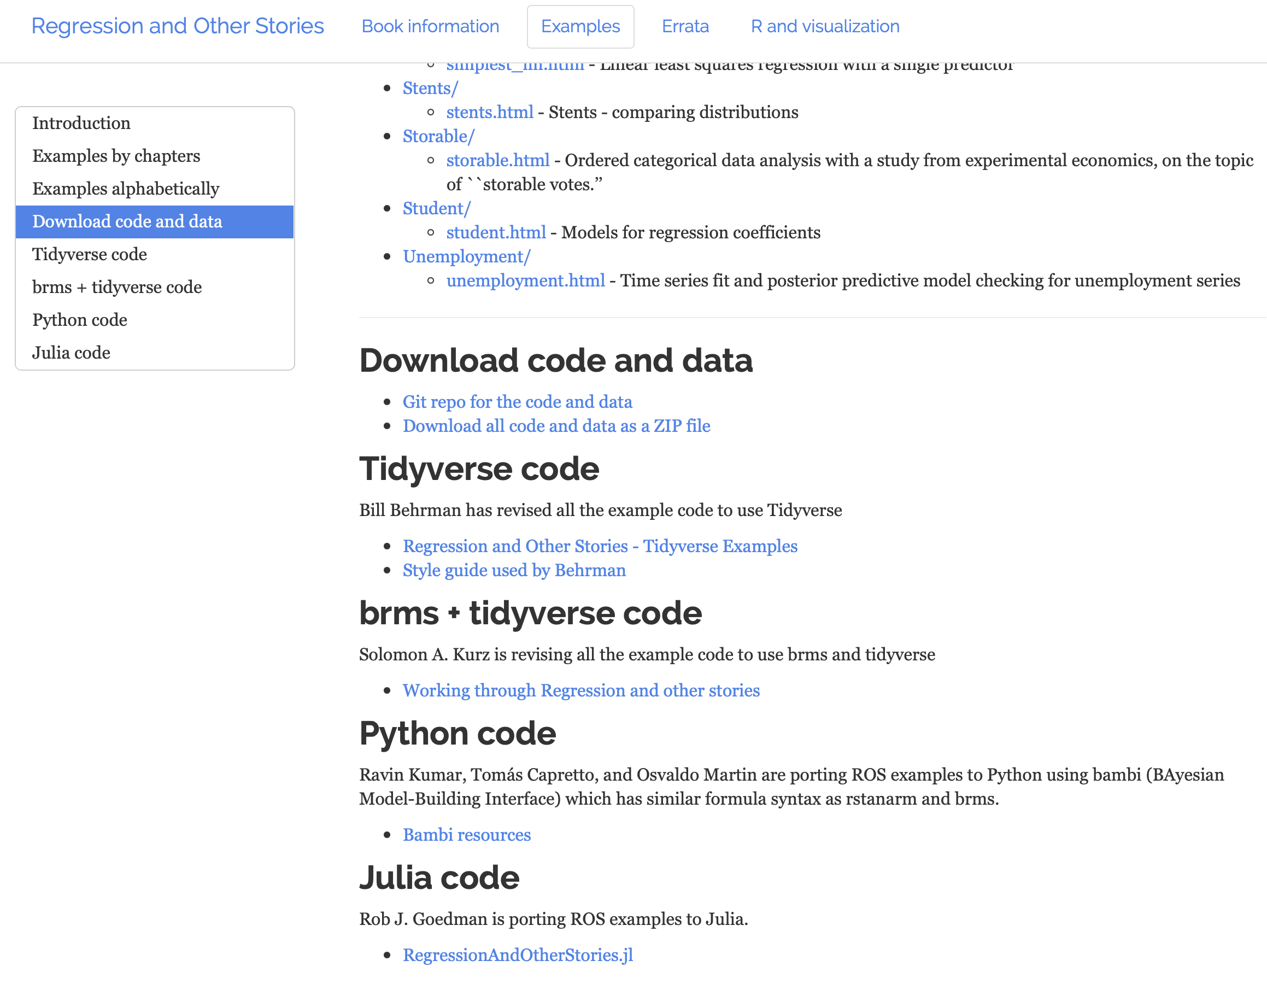Open student.html example link
The height and width of the screenshot is (984, 1267).
[496, 233]
